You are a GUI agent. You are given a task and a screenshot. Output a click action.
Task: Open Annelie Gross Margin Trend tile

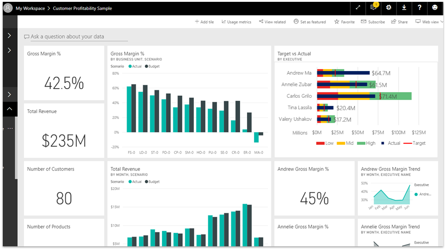pos(398,232)
